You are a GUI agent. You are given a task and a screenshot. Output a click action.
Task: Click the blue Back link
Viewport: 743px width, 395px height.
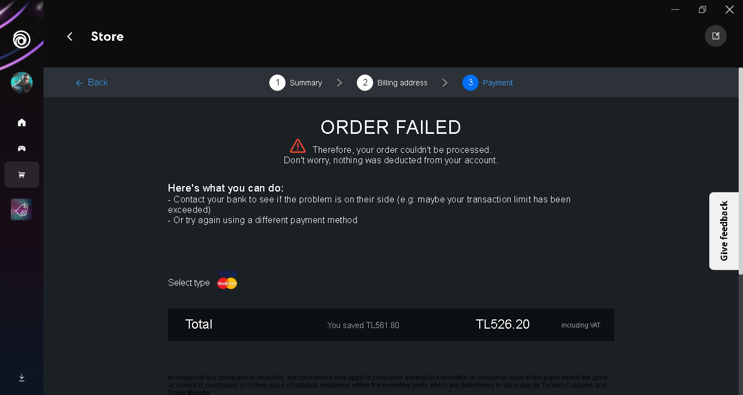92,83
